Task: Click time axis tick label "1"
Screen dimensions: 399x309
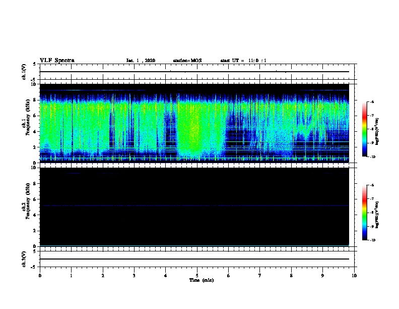Action: [71, 276]
